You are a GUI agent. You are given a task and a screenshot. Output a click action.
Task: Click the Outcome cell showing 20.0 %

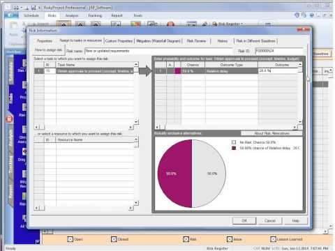tap(278, 70)
